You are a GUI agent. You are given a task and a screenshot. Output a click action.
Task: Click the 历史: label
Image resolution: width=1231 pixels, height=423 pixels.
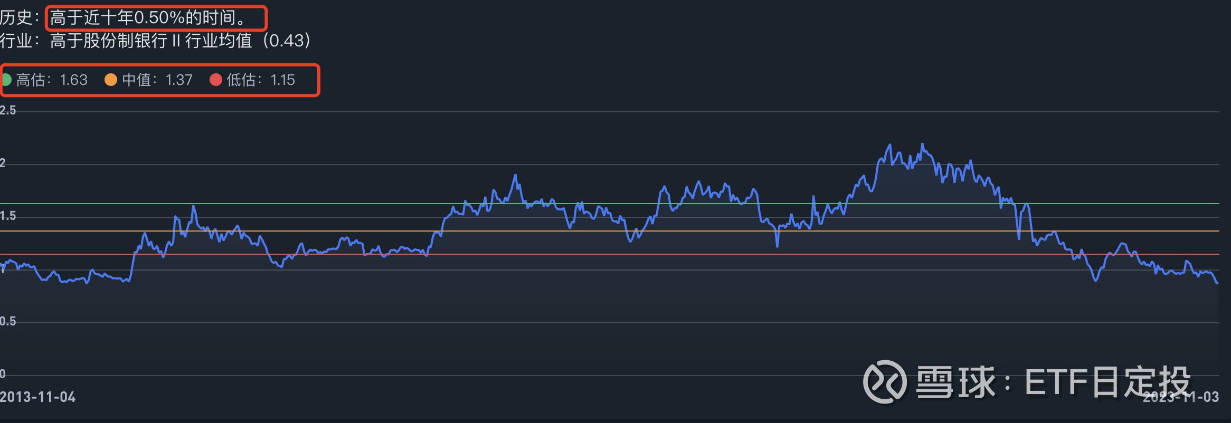point(20,17)
